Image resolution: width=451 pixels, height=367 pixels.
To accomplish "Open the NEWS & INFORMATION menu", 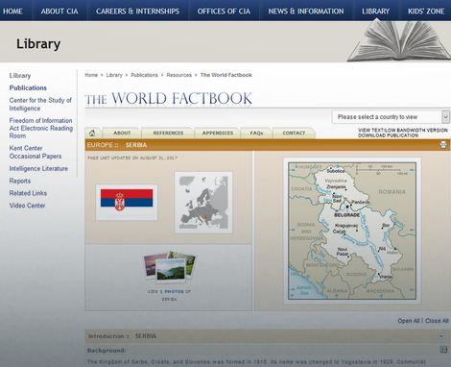I will [x=306, y=12].
